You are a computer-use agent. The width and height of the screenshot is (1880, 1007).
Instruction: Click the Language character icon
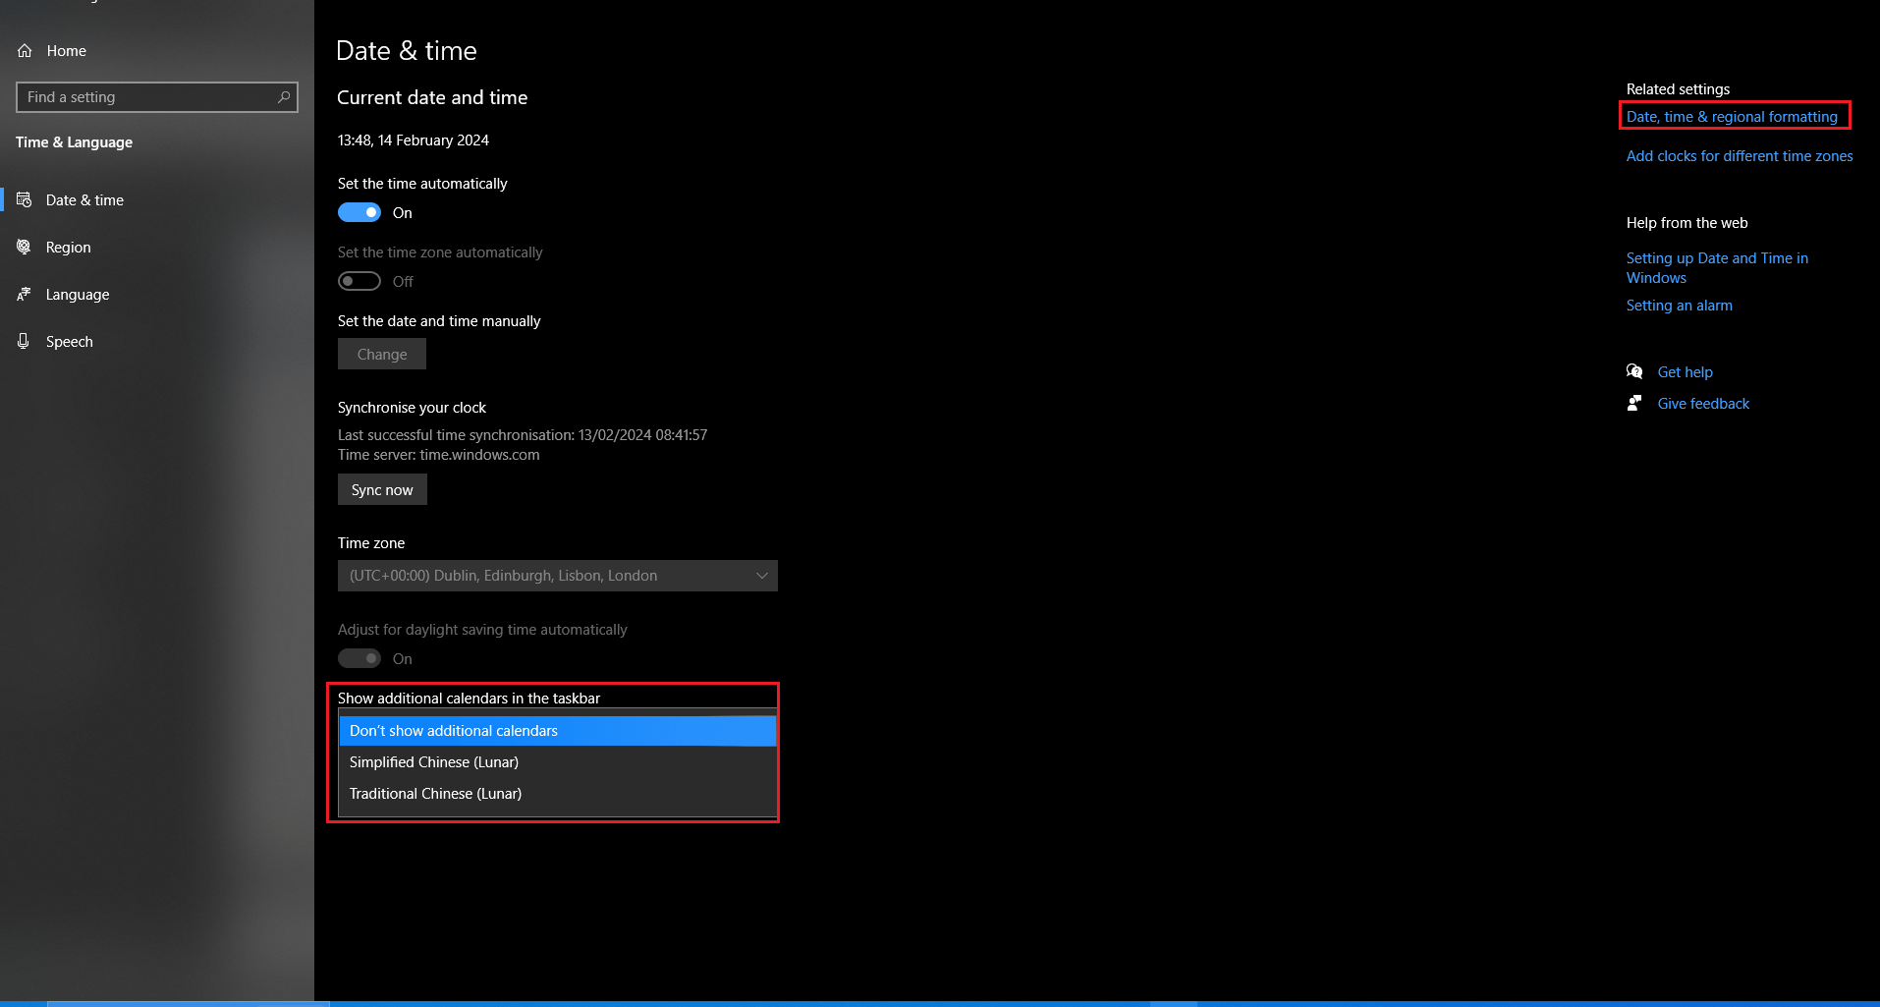(x=25, y=294)
